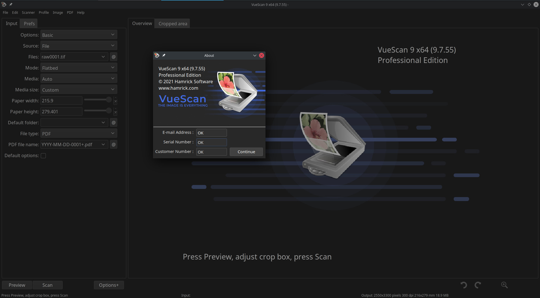Screen dimensions: 540x298
Task: Click the pin icon in About dialog title bar
Action: click(164, 55)
